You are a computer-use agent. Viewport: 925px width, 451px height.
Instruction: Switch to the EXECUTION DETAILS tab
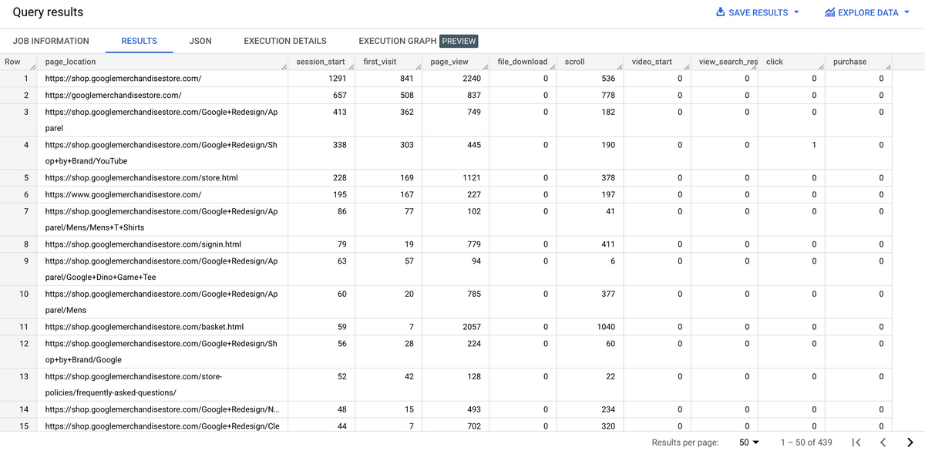pyautogui.click(x=284, y=40)
